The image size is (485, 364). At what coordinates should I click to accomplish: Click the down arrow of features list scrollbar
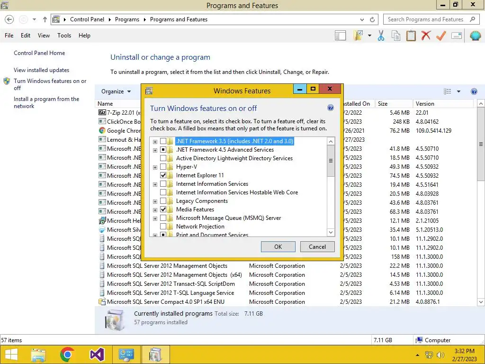331,232
